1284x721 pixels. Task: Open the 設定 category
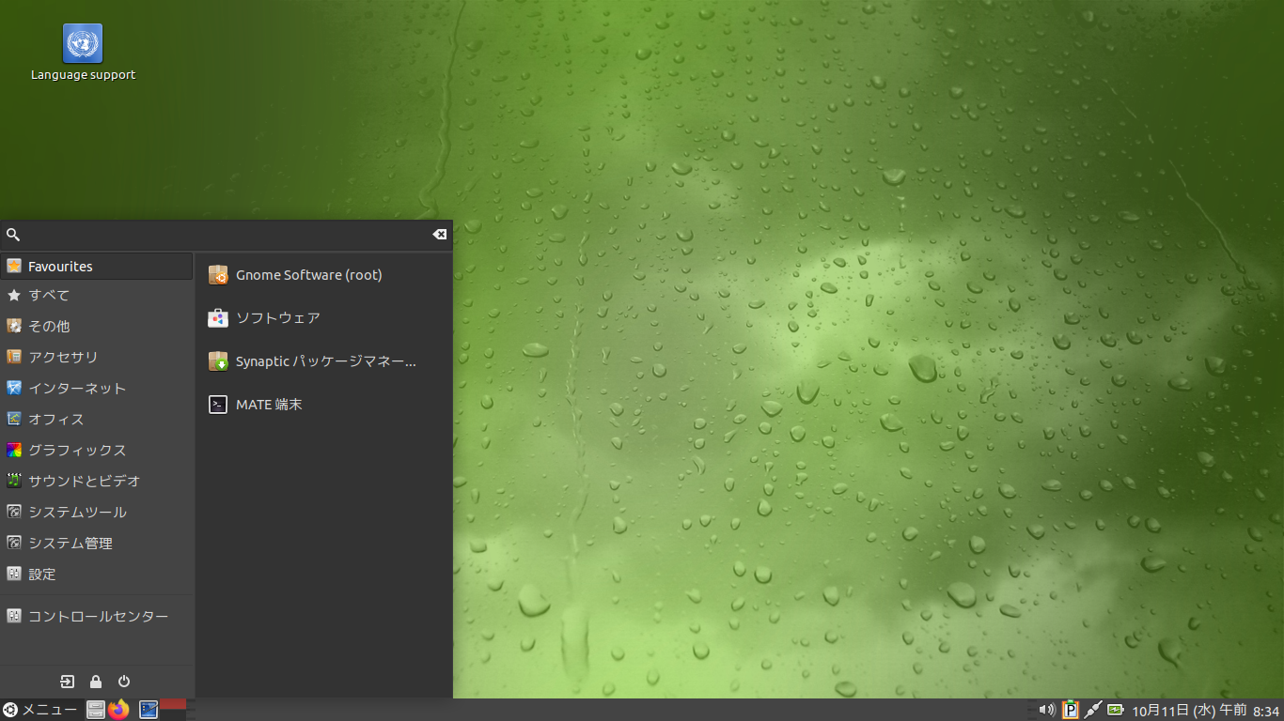pos(97,575)
